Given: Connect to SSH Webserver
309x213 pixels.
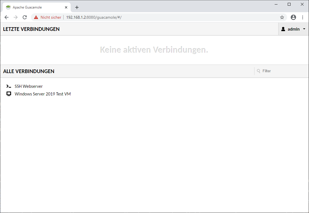Looking at the screenshot, I should click(x=29, y=86).
